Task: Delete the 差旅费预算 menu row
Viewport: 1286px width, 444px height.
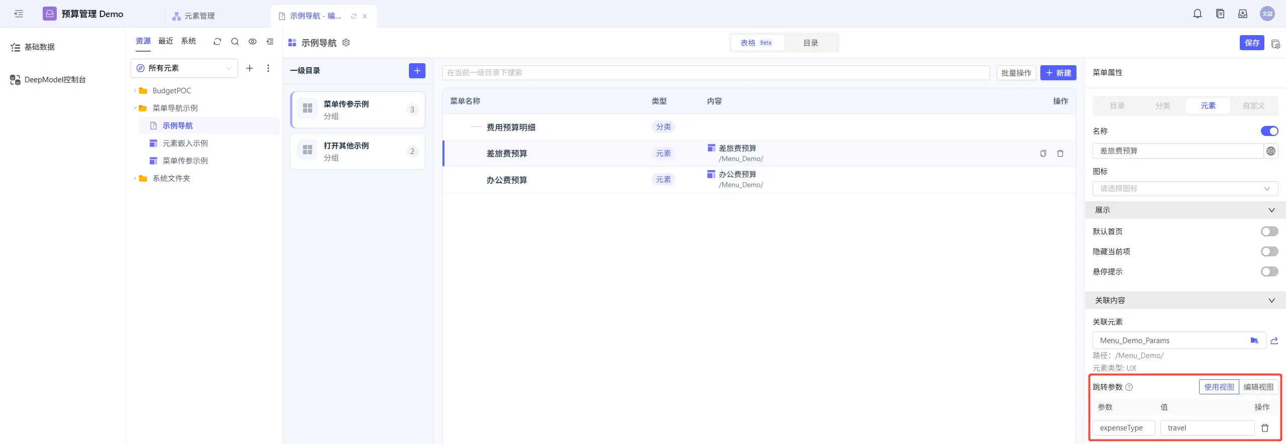Action: coord(1060,154)
